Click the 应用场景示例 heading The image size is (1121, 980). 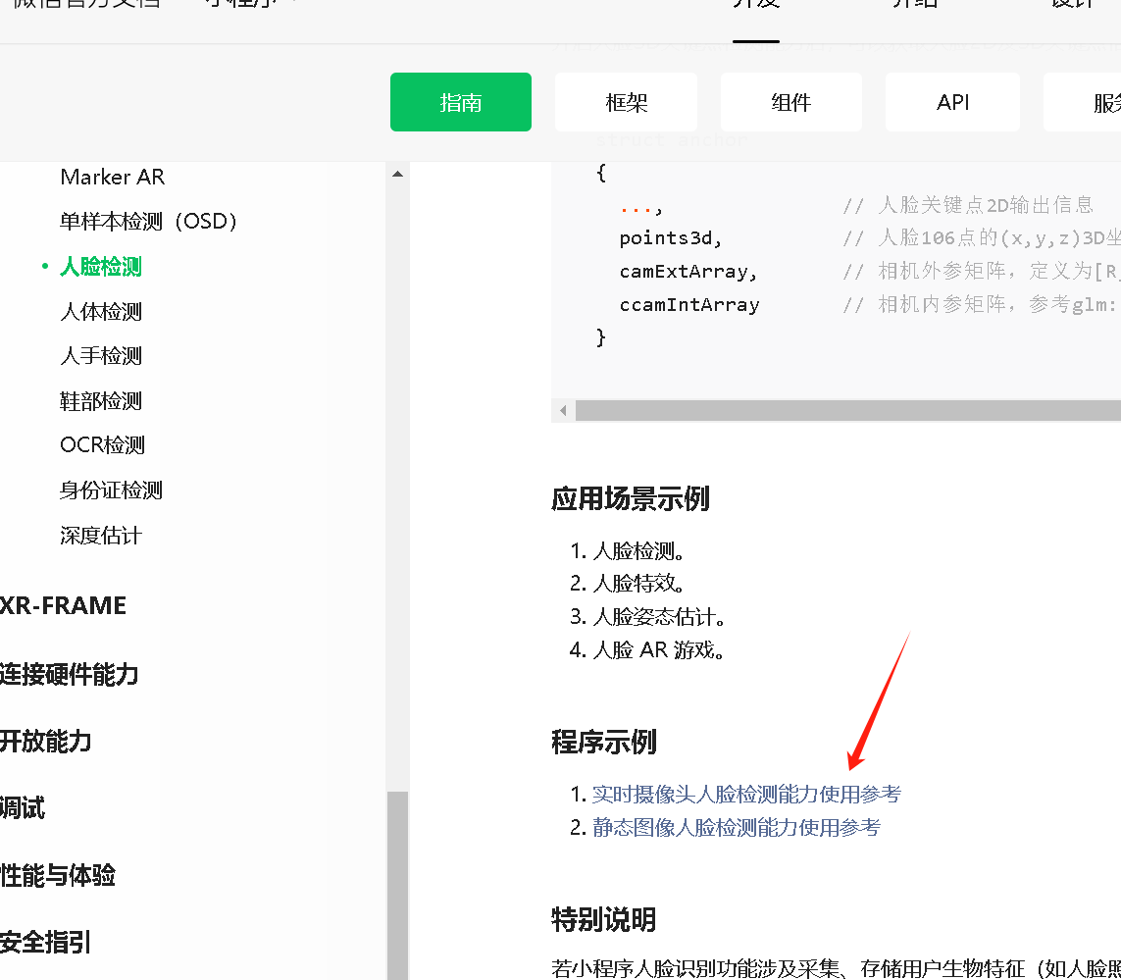(630, 498)
